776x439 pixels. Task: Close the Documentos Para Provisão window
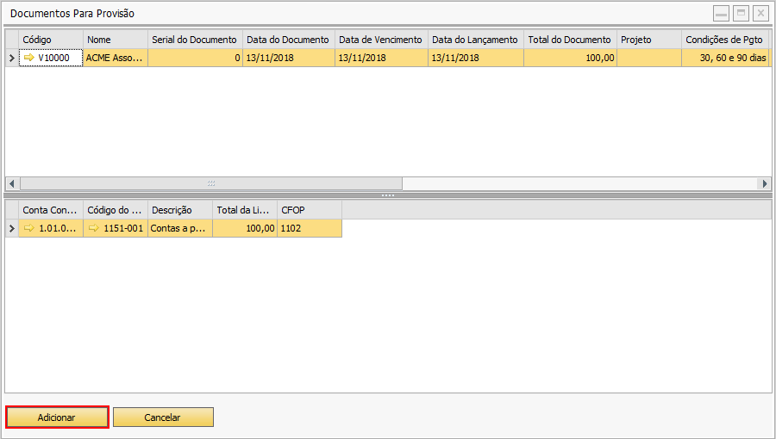(760, 13)
